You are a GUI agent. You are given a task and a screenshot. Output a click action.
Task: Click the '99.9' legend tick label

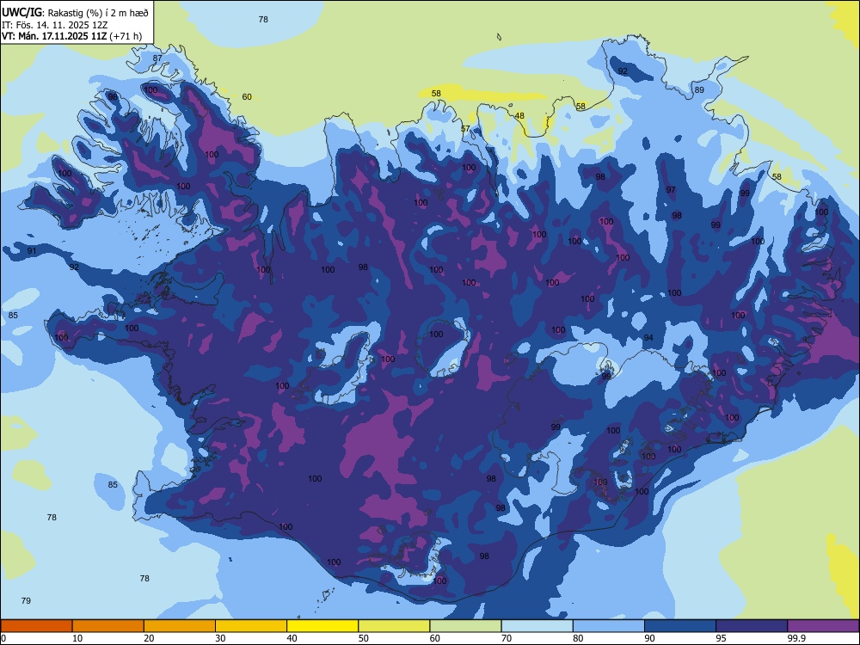[x=796, y=638]
